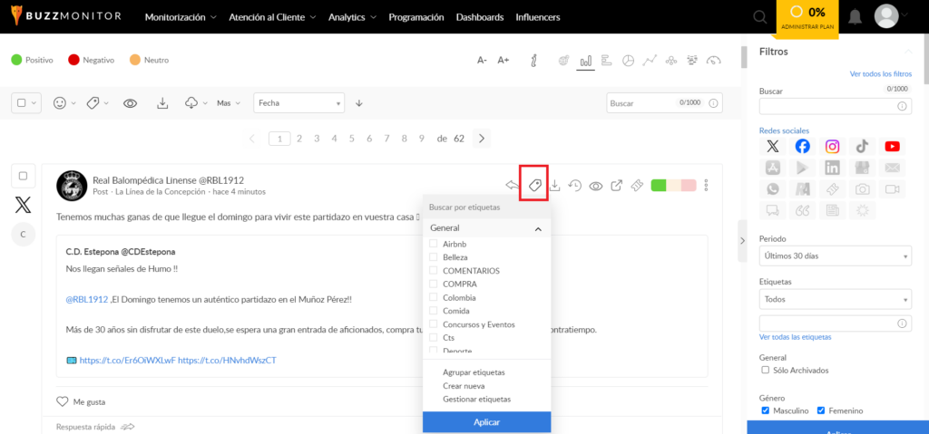
Task: Switch to the pie chart view icon
Action: point(628,61)
